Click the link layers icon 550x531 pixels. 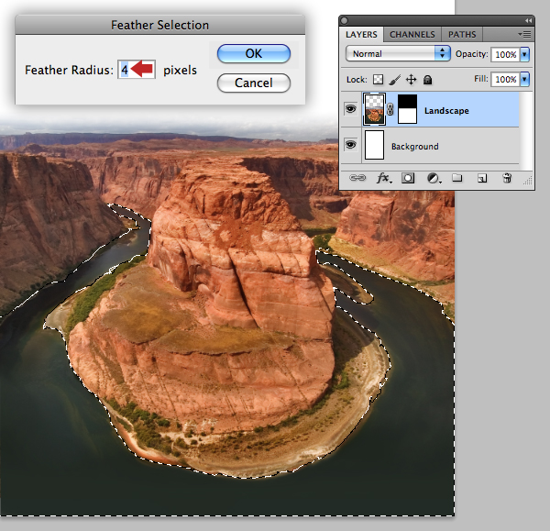[x=357, y=178]
